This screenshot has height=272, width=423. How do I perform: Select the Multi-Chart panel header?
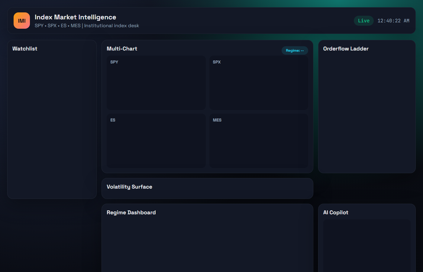point(122,48)
